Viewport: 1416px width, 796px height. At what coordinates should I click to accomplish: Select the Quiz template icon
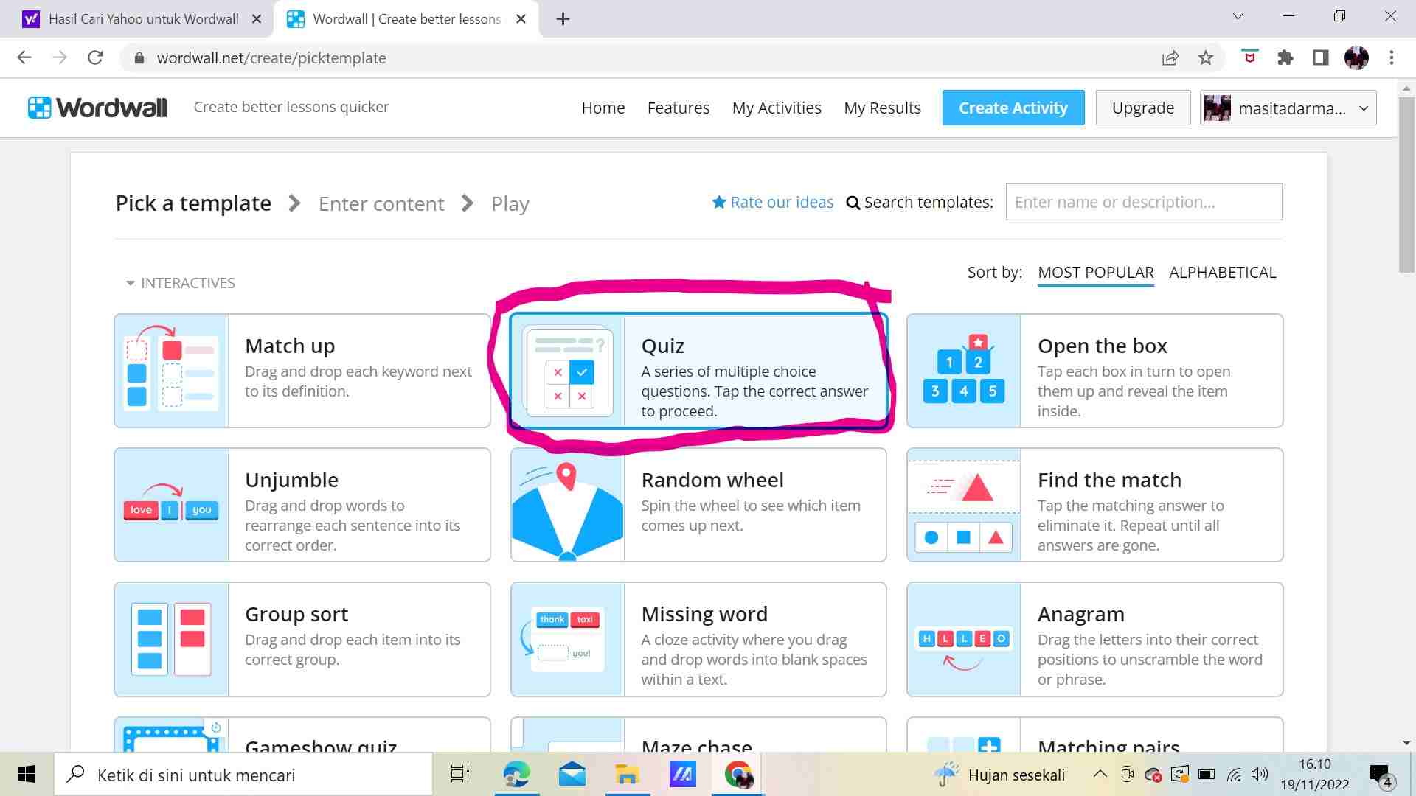pos(568,371)
